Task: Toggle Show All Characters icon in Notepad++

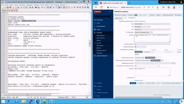Action: [56, 8]
